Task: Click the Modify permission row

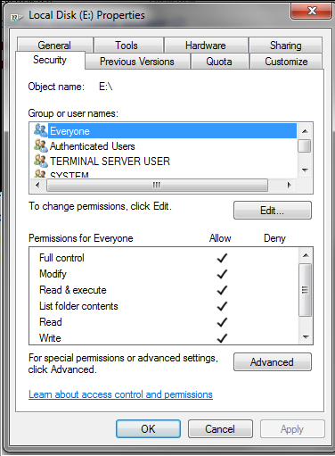Action: coord(164,274)
